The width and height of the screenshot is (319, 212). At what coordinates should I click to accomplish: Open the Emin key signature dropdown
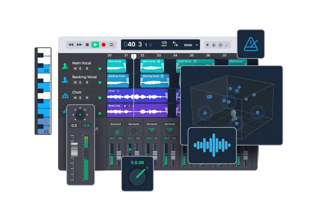pyautogui.click(x=191, y=45)
